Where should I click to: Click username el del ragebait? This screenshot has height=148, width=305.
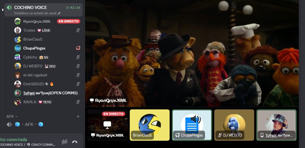pos(35,75)
